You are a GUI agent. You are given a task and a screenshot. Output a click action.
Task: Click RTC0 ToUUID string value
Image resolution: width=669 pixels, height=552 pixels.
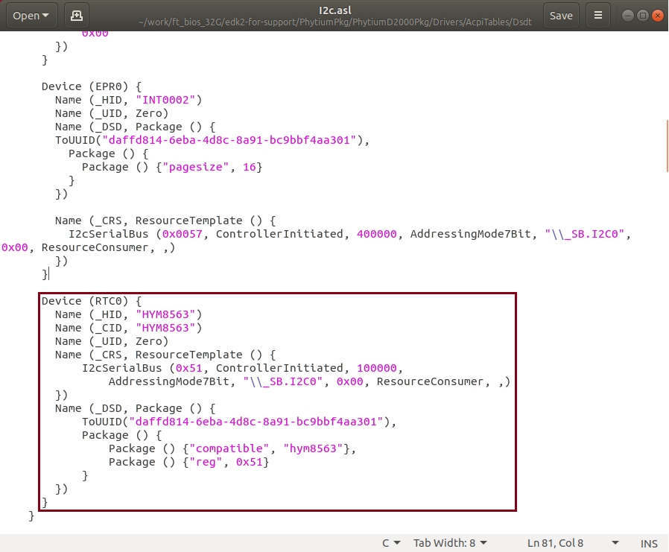(x=256, y=422)
